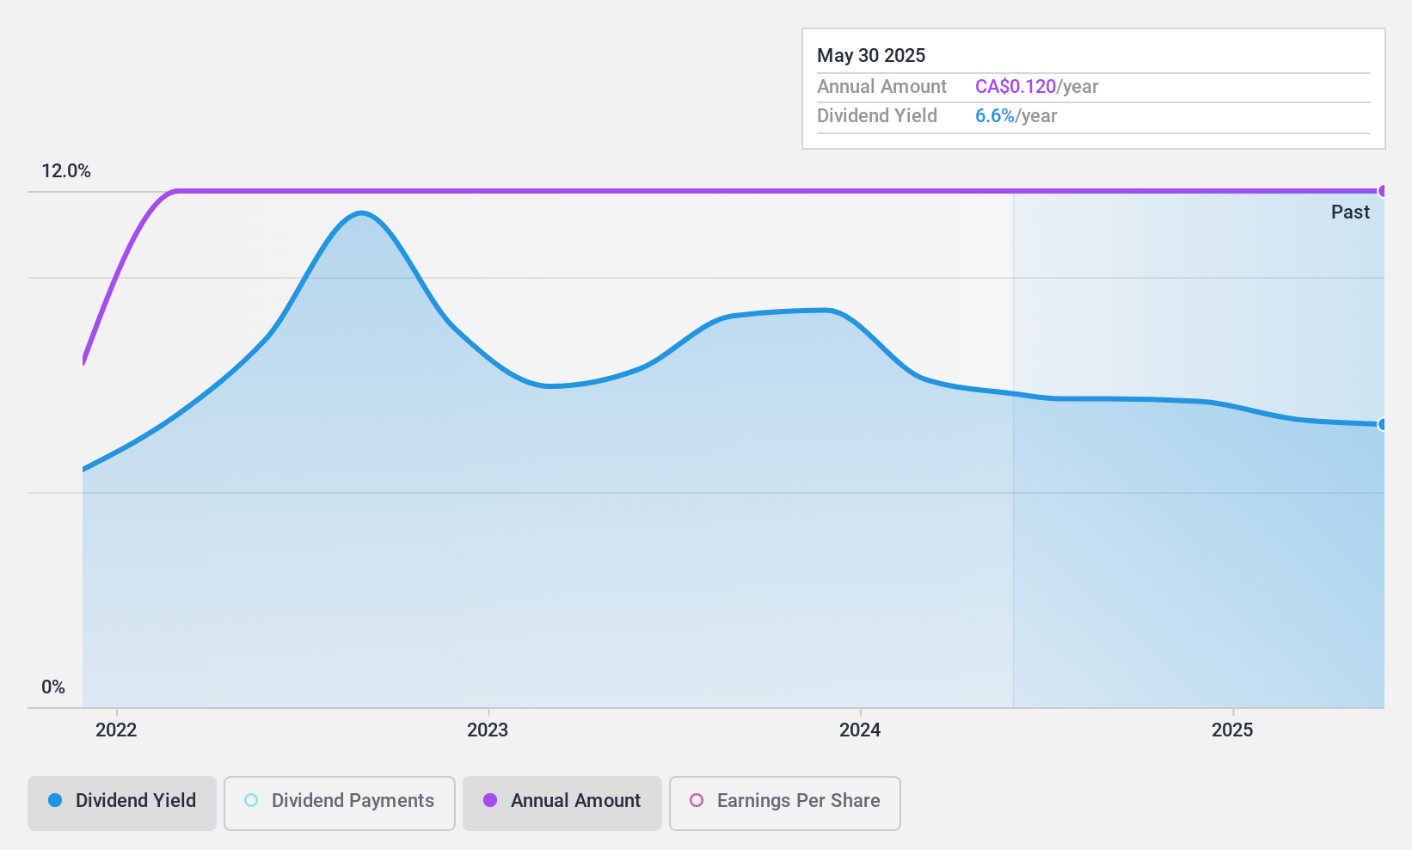Click the blue Dividend Yield endpoint dot
The height and width of the screenshot is (850, 1412).
click(x=1383, y=424)
